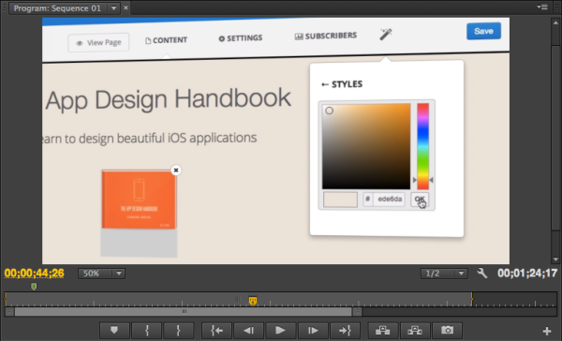
Task: Click the OK button in color picker
Action: (420, 200)
